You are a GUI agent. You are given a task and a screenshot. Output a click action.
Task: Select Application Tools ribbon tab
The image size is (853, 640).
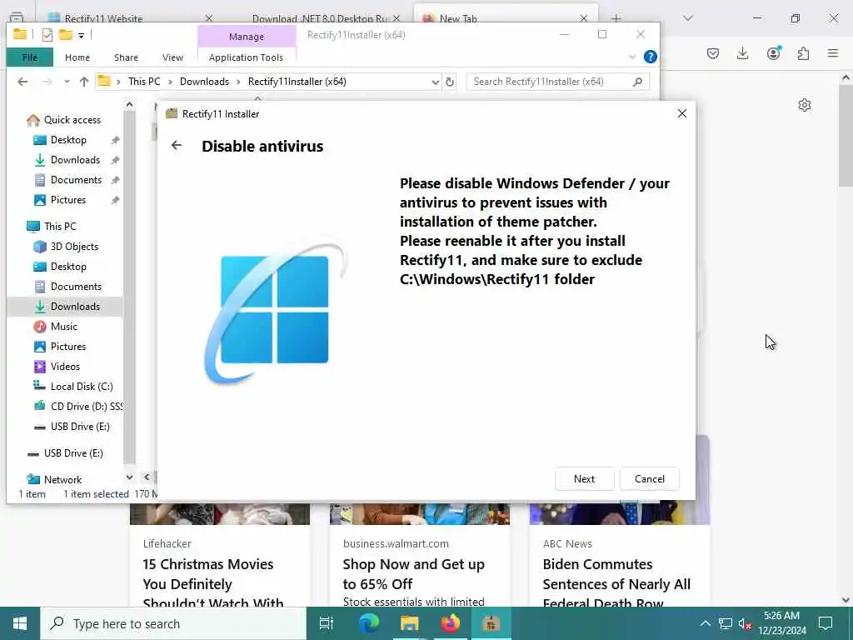click(x=246, y=57)
